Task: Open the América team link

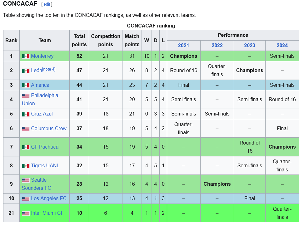Action: point(40,85)
